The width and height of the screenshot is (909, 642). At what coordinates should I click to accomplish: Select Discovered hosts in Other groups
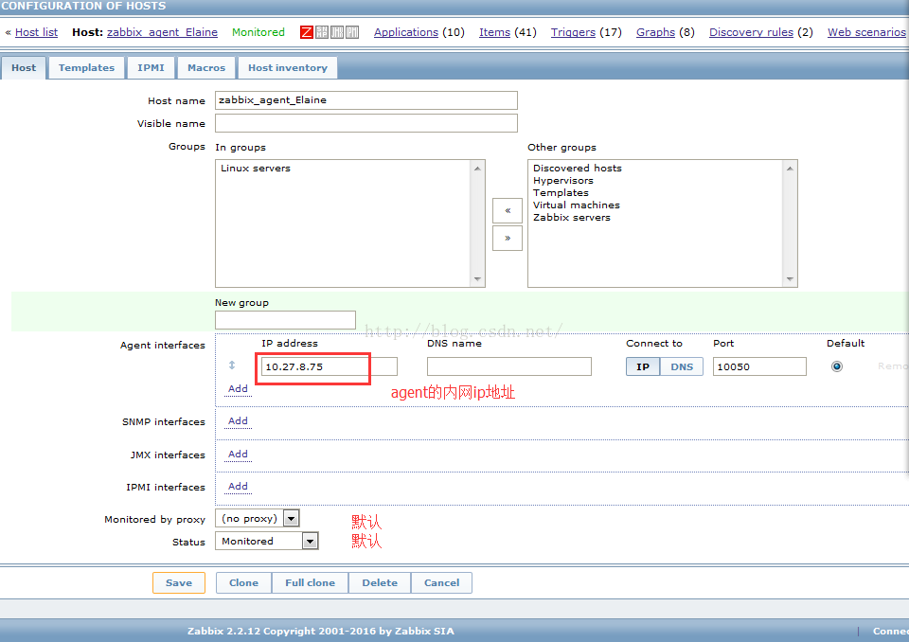(578, 169)
